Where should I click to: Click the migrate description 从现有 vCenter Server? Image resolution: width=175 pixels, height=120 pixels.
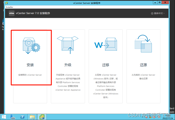tap(106, 75)
